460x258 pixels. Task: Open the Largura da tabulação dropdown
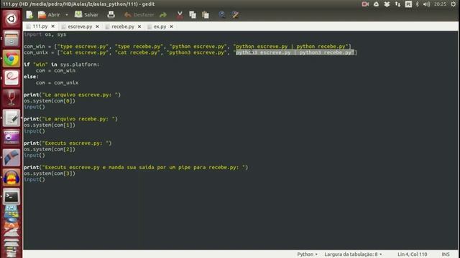pyautogui.click(x=353, y=254)
